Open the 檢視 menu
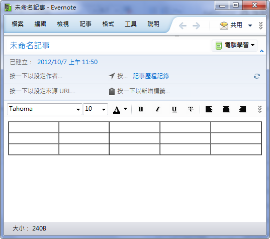The image size is (270, 239). [63, 24]
